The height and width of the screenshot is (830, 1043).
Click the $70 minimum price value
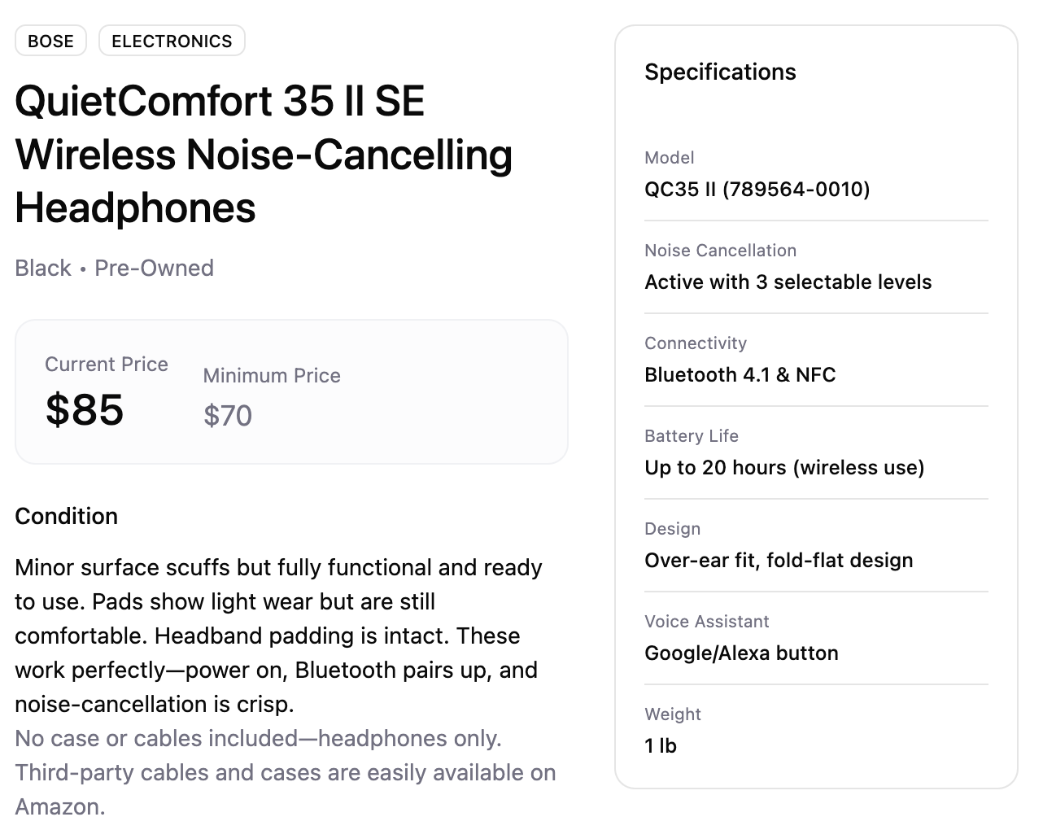(x=228, y=416)
